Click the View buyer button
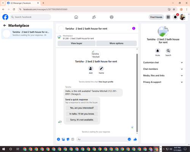 76,43
